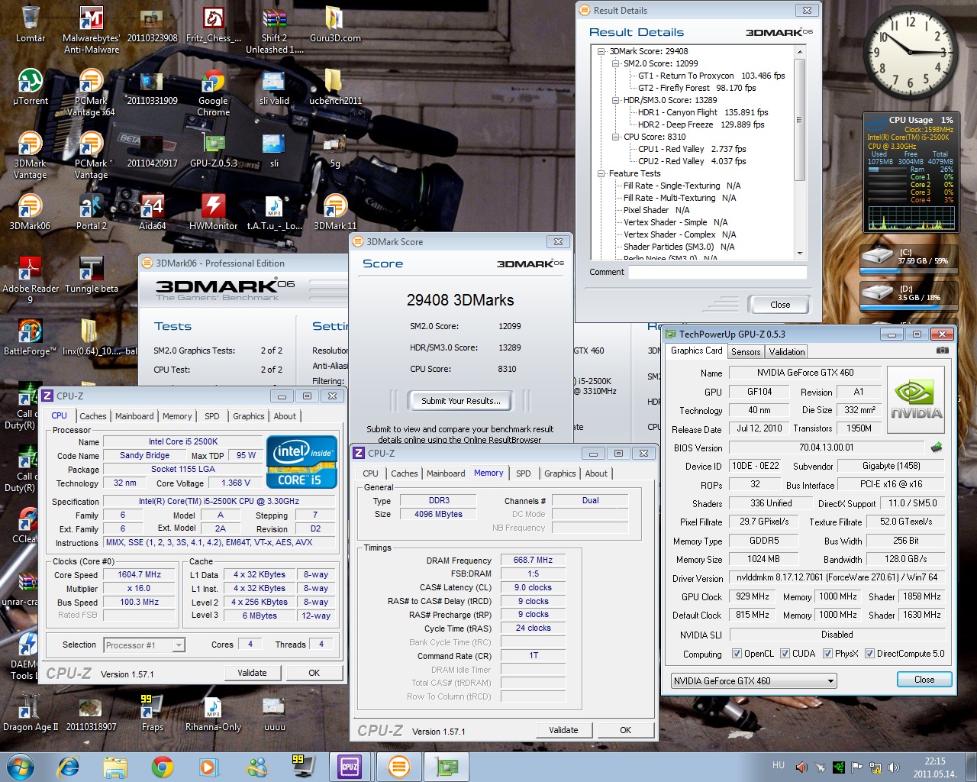Collapse the 3DMark Score tree node
977x782 pixels.
coord(601,51)
